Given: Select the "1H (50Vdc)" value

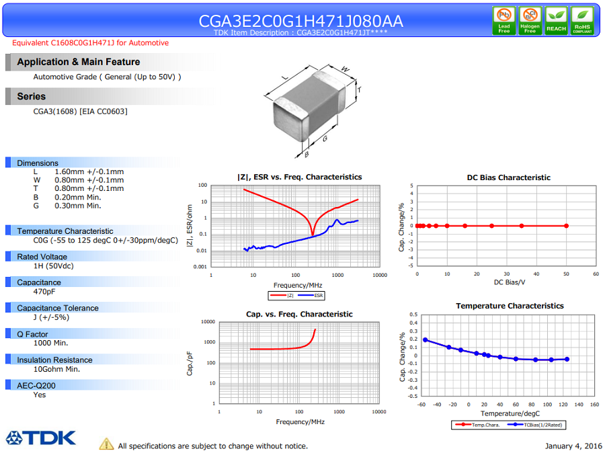Looking at the screenshot, I should click(53, 265).
